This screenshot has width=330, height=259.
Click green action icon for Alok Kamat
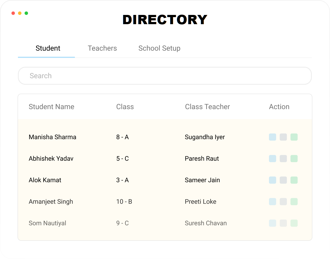tap(294, 180)
